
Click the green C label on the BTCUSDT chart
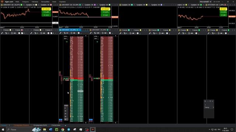223,15
